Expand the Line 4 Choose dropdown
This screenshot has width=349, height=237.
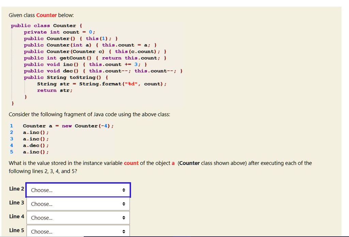point(78,218)
